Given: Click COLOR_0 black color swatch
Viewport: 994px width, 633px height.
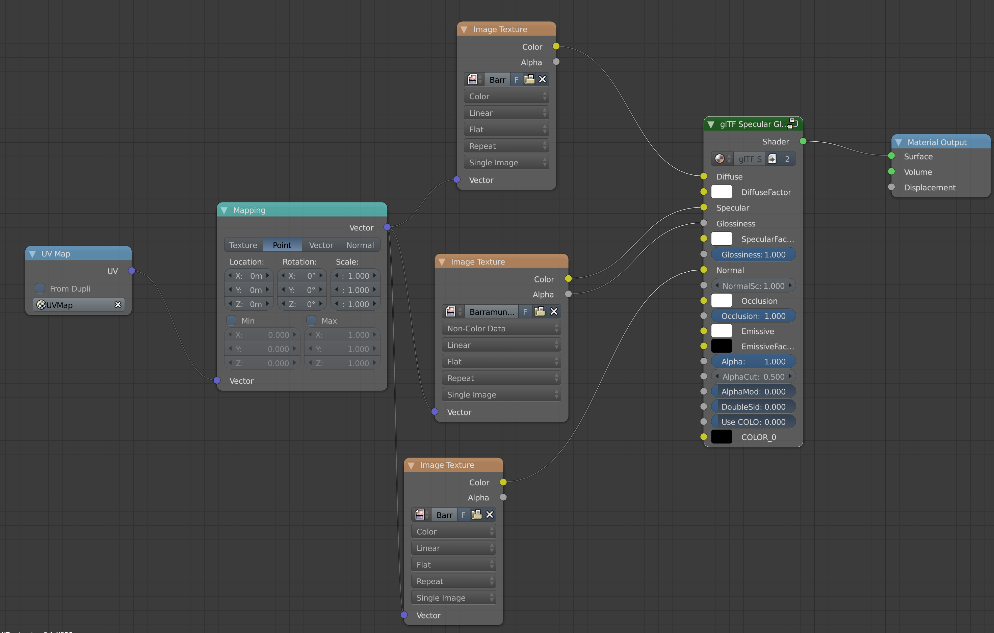Looking at the screenshot, I should 722,437.
